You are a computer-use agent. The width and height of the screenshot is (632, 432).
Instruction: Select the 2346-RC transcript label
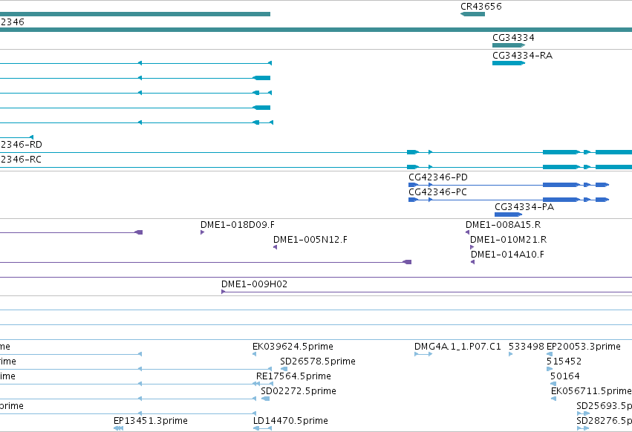pyautogui.click(x=21, y=159)
